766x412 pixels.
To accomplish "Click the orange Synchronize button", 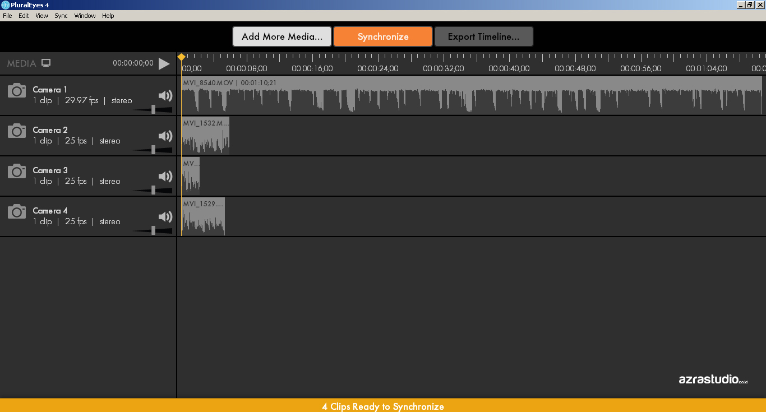I will pyautogui.click(x=383, y=36).
